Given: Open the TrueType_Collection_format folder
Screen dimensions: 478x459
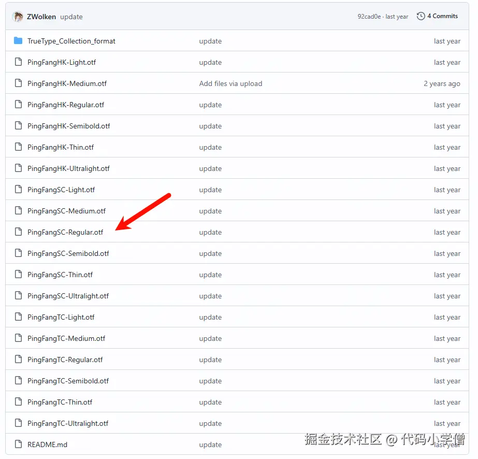Looking at the screenshot, I should click(71, 41).
